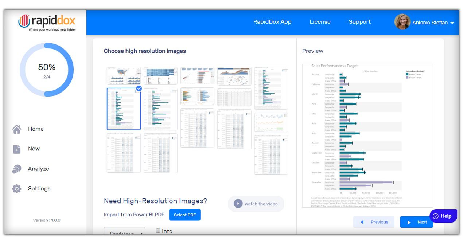Click the Home house icon
This screenshot has width=463, height=244.
(17, 129)
